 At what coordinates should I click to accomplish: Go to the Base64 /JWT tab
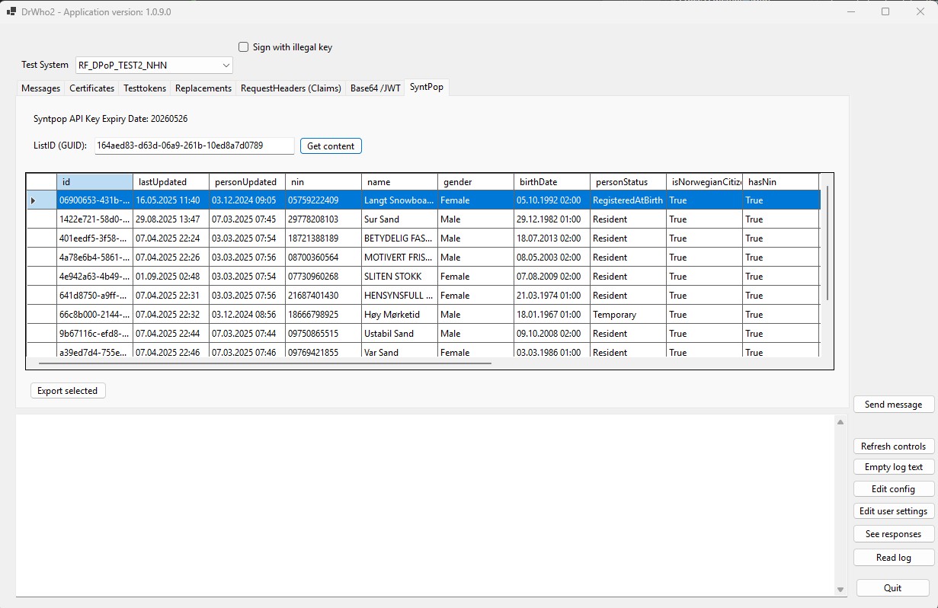pyautogui.click(x=375, y=88)
